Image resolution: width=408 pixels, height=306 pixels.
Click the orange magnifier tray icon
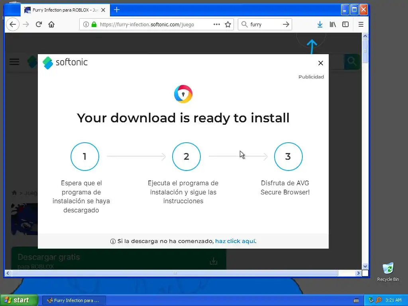tap(379, 300)
